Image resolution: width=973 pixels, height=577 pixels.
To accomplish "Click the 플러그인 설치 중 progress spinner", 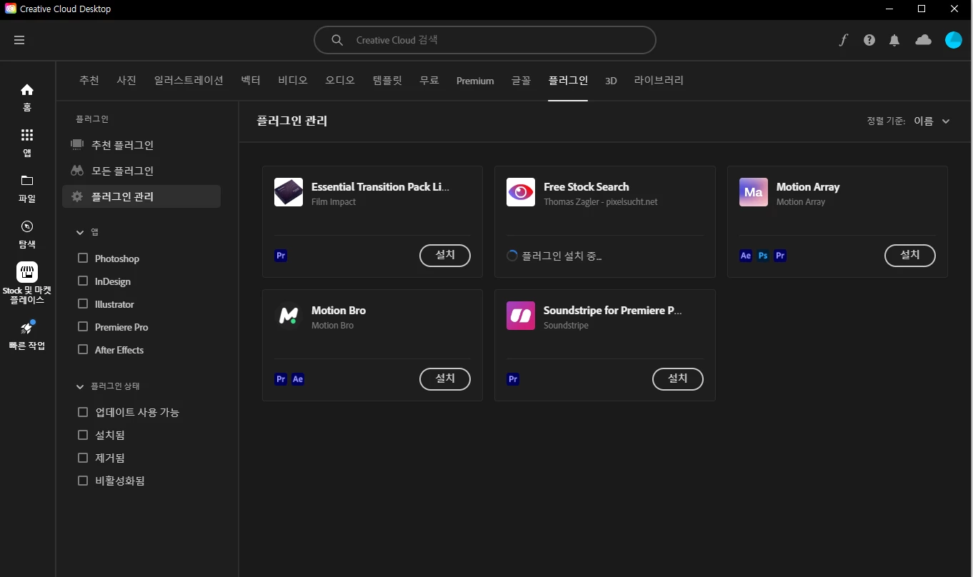I will coord(512,256).
